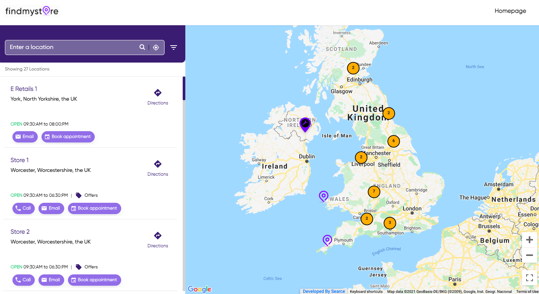Focus the Enter a location field

tap(72, 47)
